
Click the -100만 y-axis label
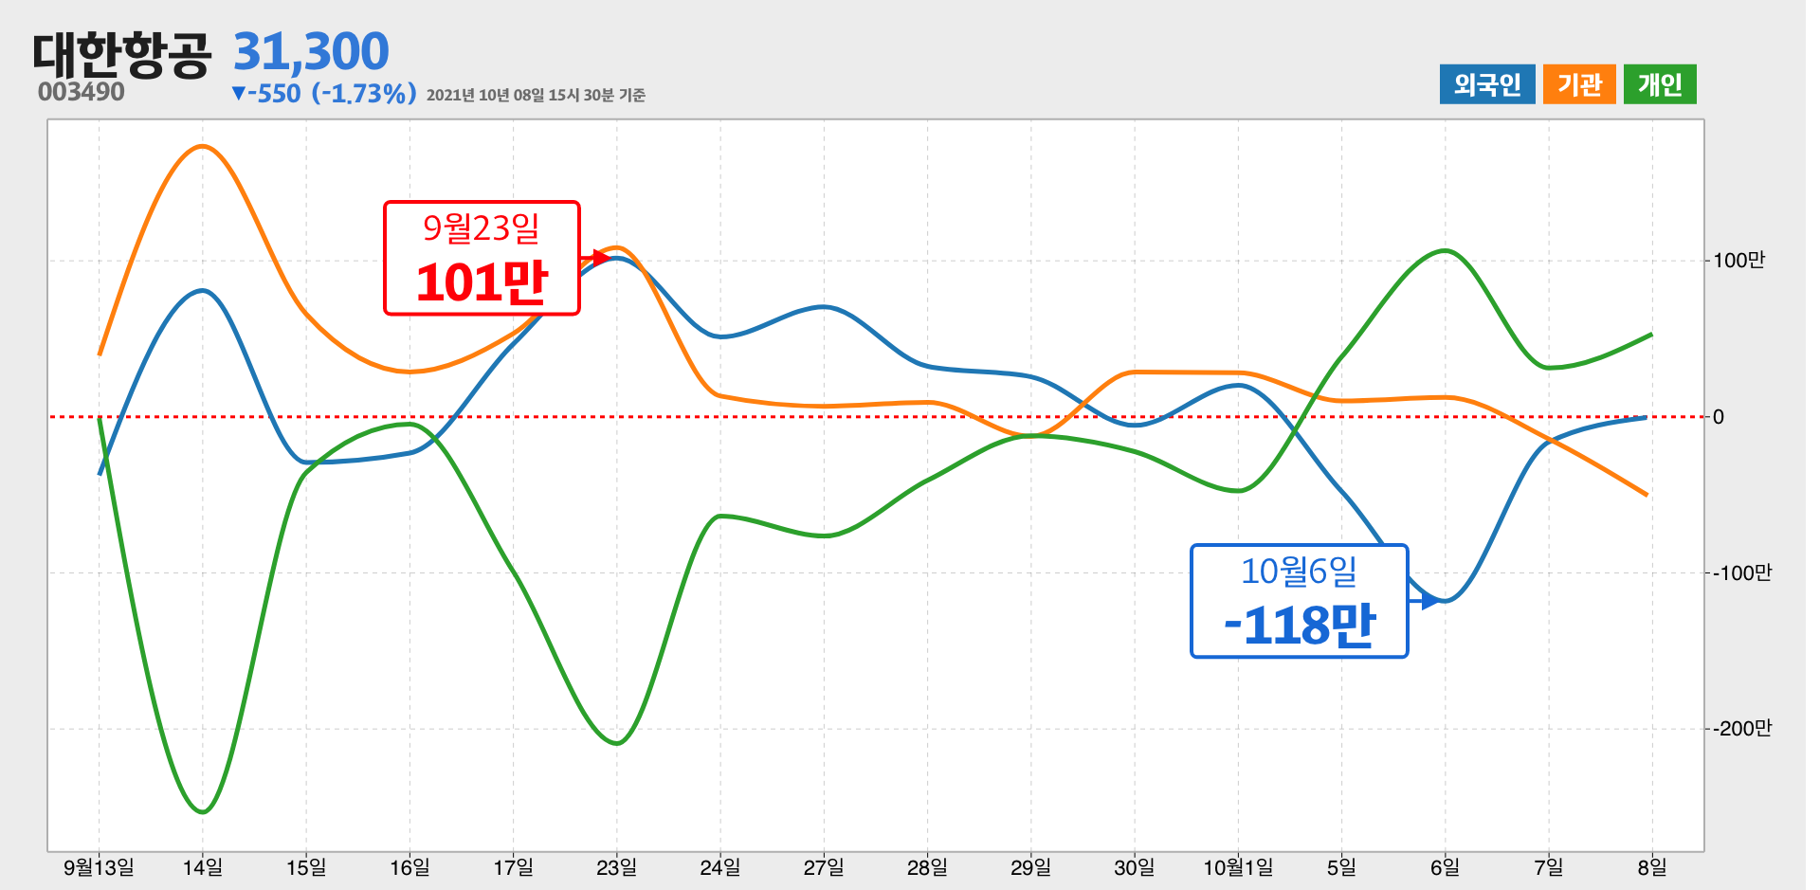click(1742, 572)
